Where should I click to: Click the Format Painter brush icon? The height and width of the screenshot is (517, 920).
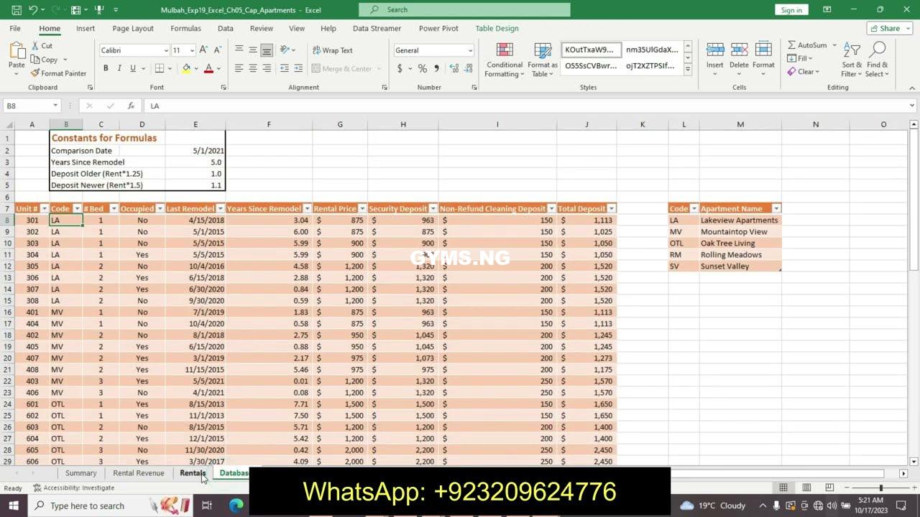click(35, 73)
